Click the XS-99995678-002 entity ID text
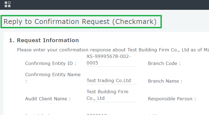 pyautogui.click(x=109, y=57)
